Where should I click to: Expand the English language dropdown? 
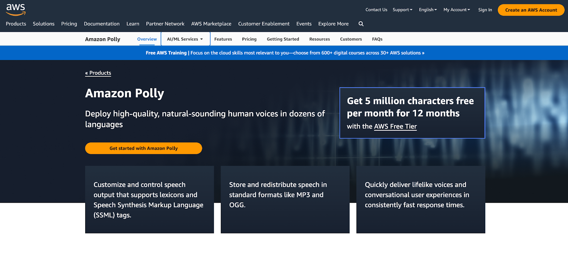(x=428, y=10)
